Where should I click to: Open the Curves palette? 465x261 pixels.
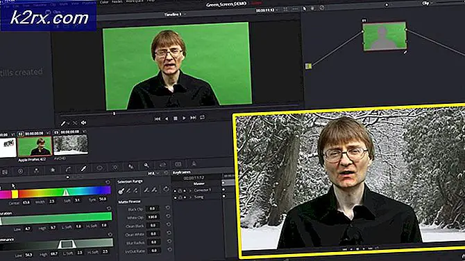(x=68, y=169)
